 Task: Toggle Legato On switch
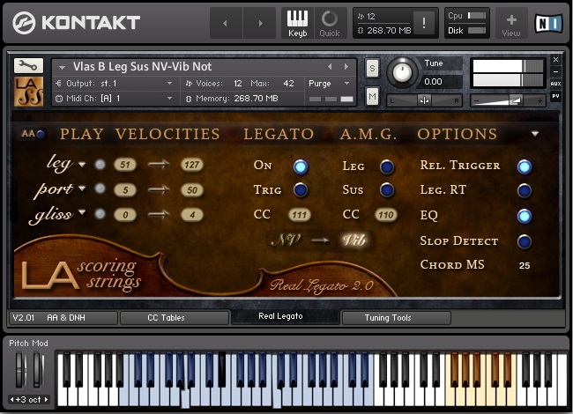click(301, 166)
